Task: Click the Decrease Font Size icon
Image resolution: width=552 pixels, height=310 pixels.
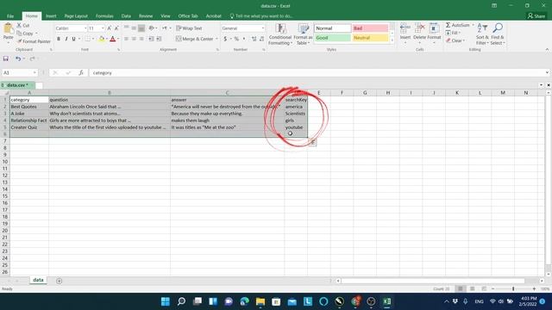Action: (116, 28)
